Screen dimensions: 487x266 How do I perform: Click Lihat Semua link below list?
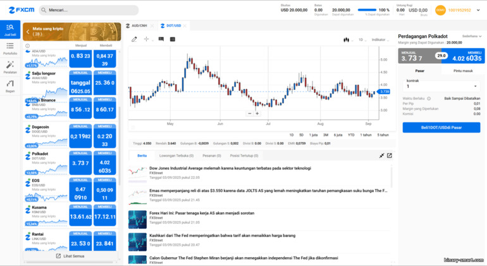[70, 256]
